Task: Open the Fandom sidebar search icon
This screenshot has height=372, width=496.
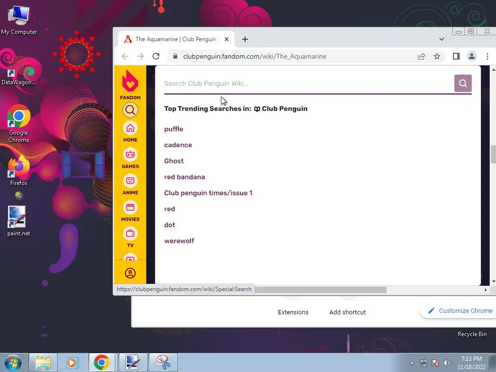Action: point(130,110)
